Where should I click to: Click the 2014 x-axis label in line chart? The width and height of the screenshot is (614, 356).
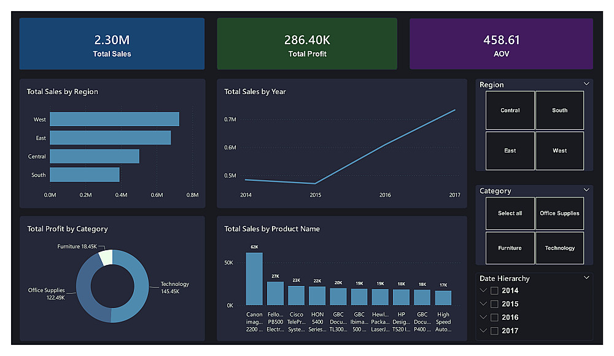pyautogui.click(x=246, y=195)
